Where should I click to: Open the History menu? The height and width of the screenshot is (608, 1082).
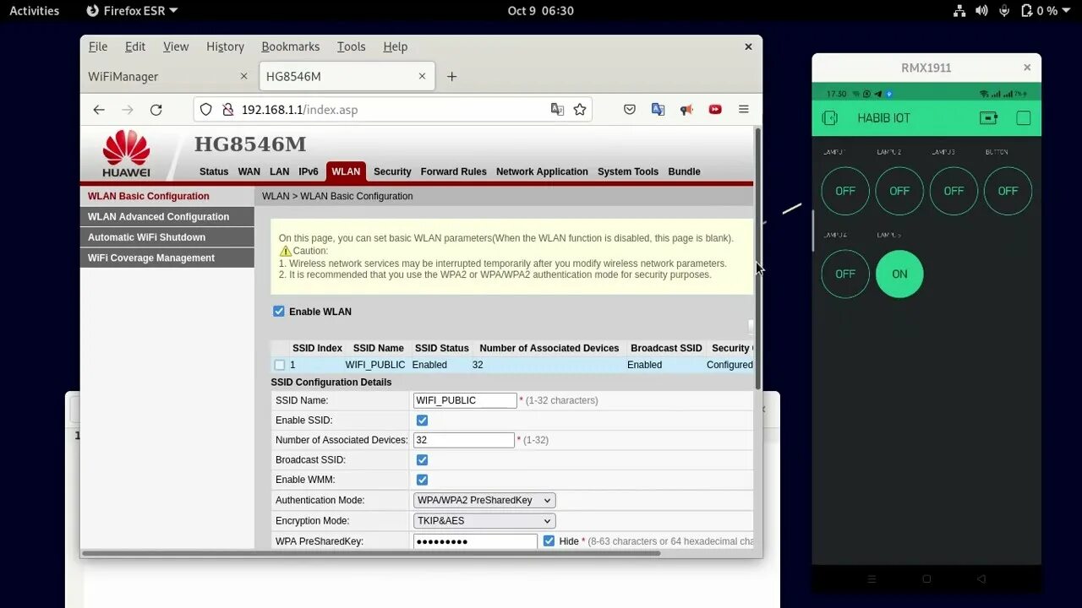[225, 46]
